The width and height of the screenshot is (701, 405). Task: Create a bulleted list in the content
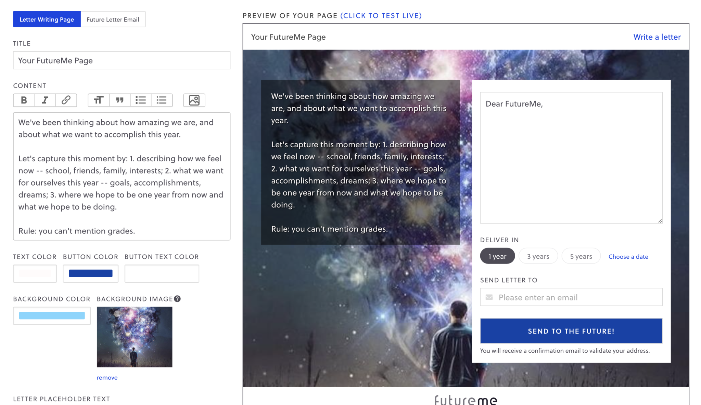140,100
